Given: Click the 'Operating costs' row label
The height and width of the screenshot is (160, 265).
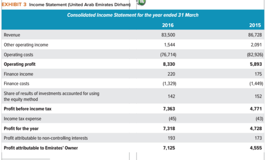Looking at the screenshot, I should click(19, 55).
